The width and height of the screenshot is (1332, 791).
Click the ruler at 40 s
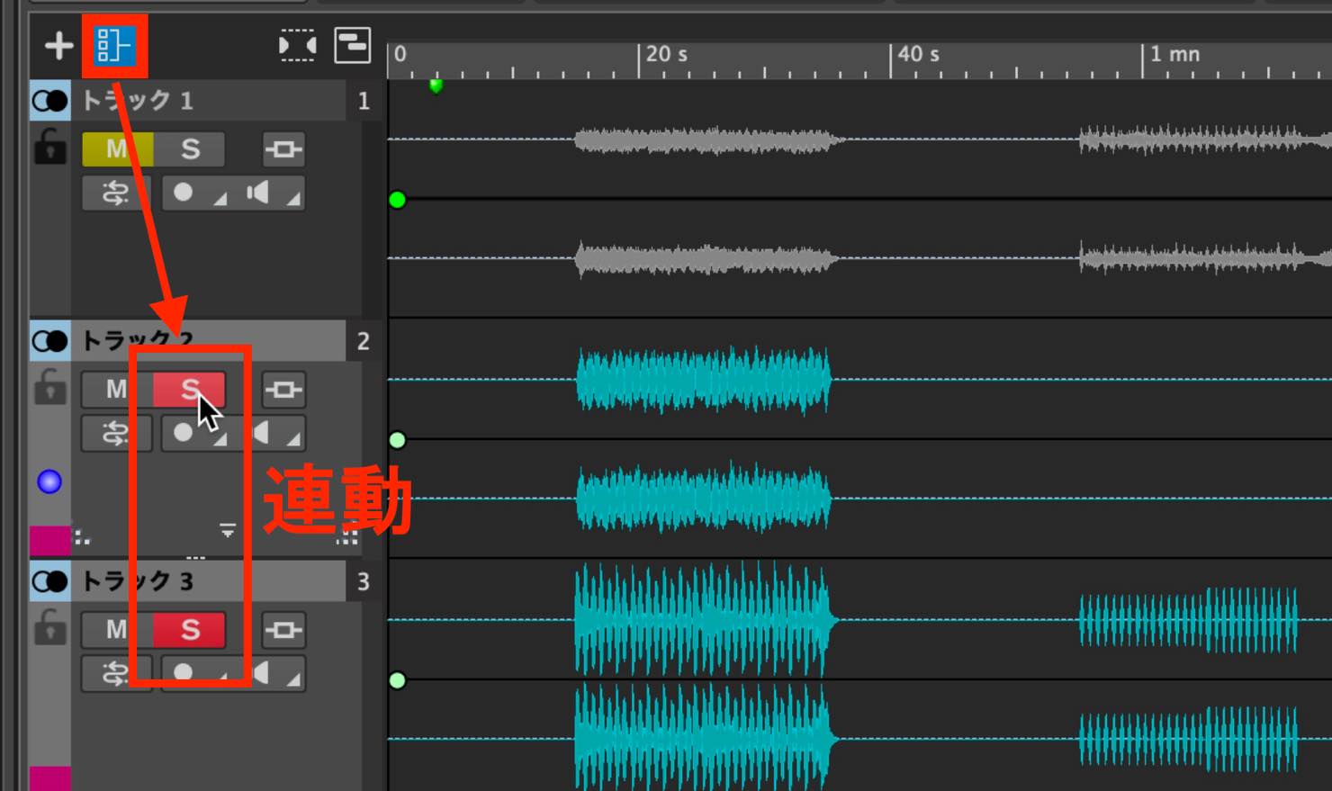pos(919,54)
